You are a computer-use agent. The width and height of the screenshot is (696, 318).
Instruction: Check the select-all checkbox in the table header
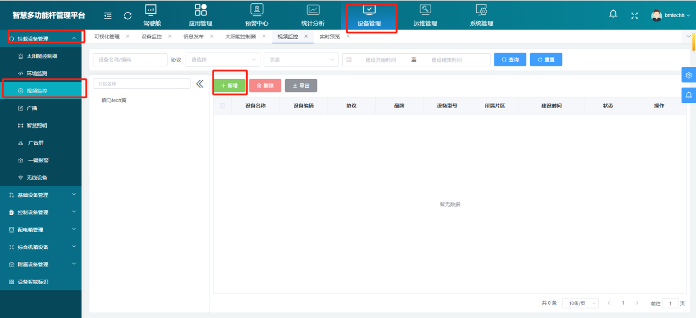pyautogui.click(x=222, y=106)
